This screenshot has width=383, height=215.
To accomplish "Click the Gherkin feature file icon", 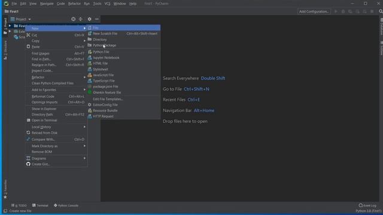I will pyautogui.click(x=90, y=93).
